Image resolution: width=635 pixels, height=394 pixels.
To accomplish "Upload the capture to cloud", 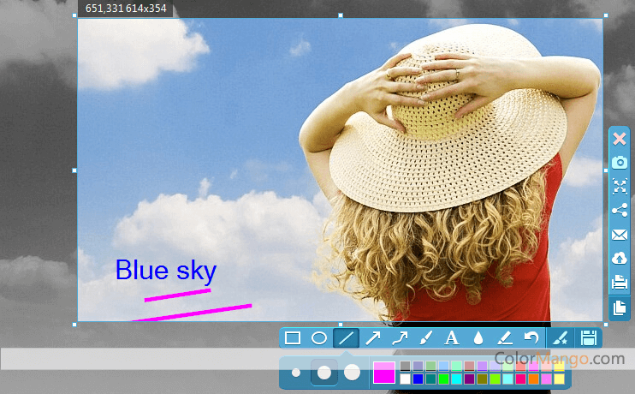I will coord(620,258).
